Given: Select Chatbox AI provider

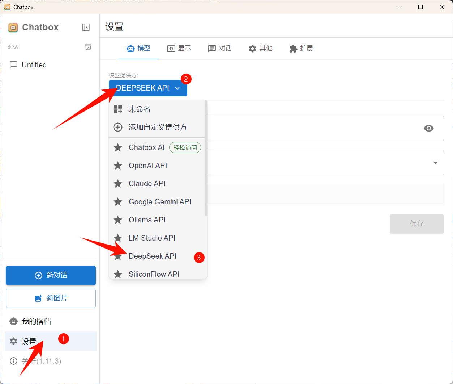Looking at the screenshot, I should 157,147.
